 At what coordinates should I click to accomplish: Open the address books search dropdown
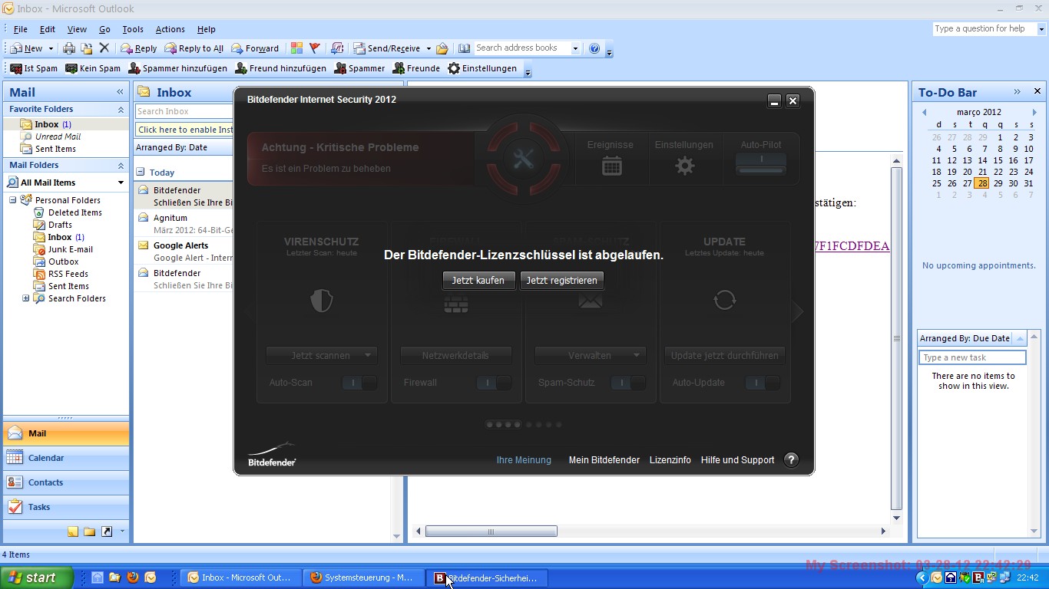click(574, 48)
